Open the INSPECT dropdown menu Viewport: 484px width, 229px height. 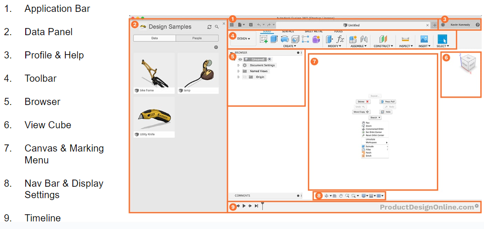coord(405,46)
